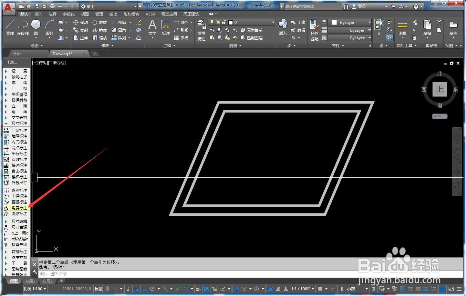466x296 pixels.
Task: Toggle the 模型 model space status button
Action: click(x=98, y=289)
